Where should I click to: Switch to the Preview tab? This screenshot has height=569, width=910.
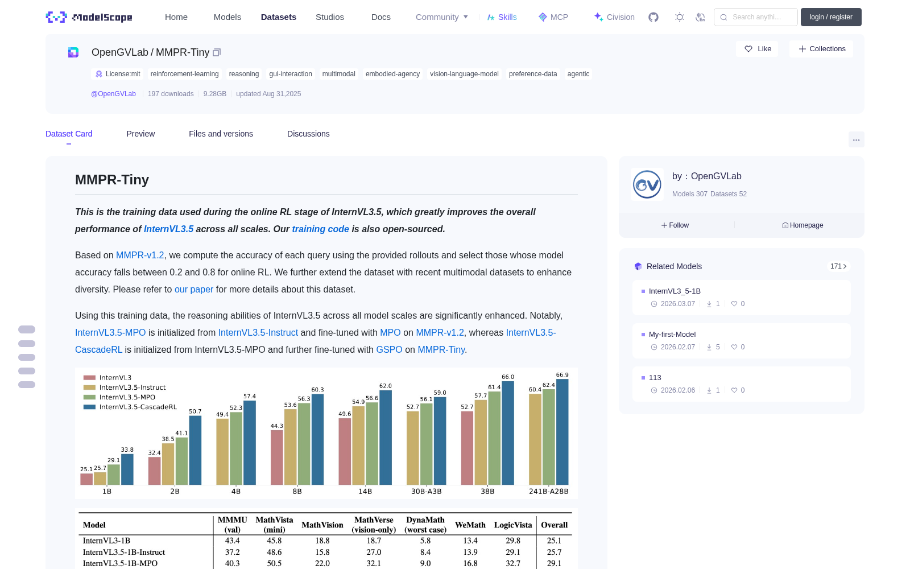coord(140,134)
